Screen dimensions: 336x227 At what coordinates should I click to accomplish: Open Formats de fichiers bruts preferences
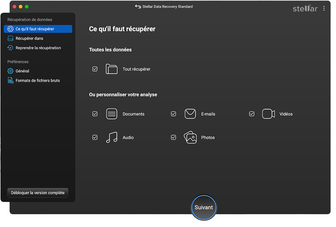pos(37,80)
